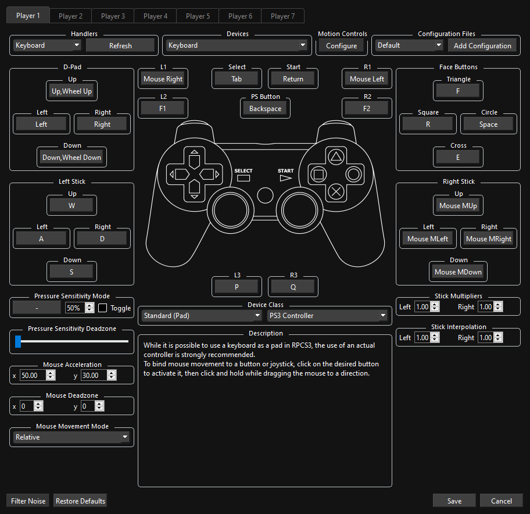Click the Mouse Acceleration x field
Image resolution: width=530 pixels, height=514 pixels.
[33, 375]
